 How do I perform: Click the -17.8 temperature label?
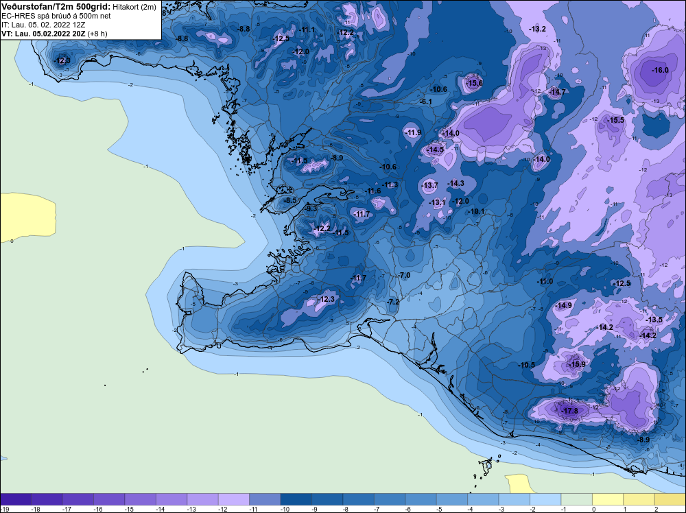tap(569, 411)
